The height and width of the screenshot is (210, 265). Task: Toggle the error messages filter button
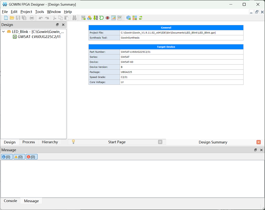32,157
